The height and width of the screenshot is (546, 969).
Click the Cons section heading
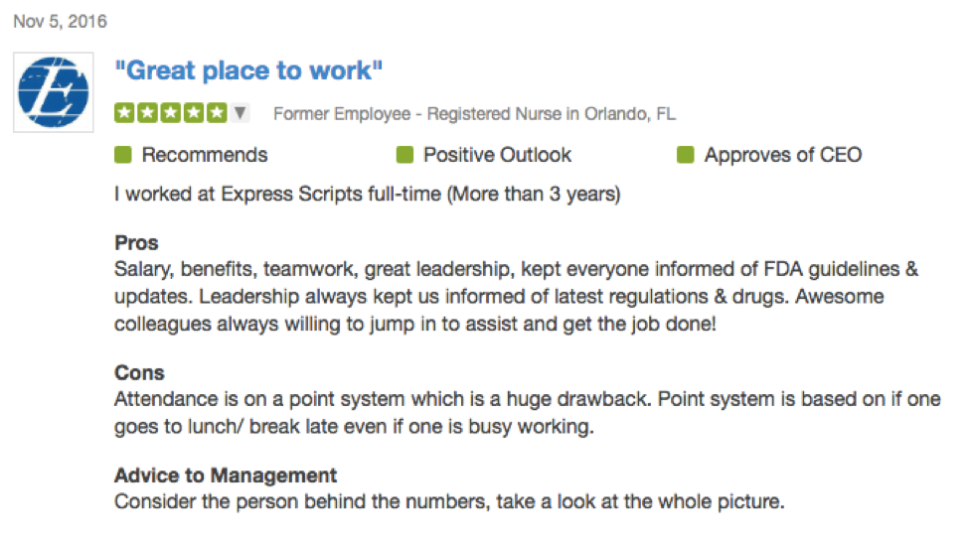pos(140,372)
